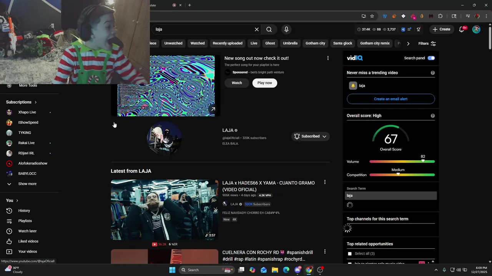Select the Gotham city remix filter chip

click(375, 43)
